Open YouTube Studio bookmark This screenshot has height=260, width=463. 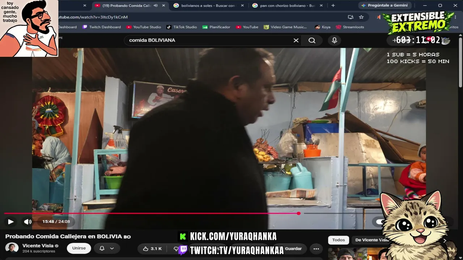click(144, 27)
